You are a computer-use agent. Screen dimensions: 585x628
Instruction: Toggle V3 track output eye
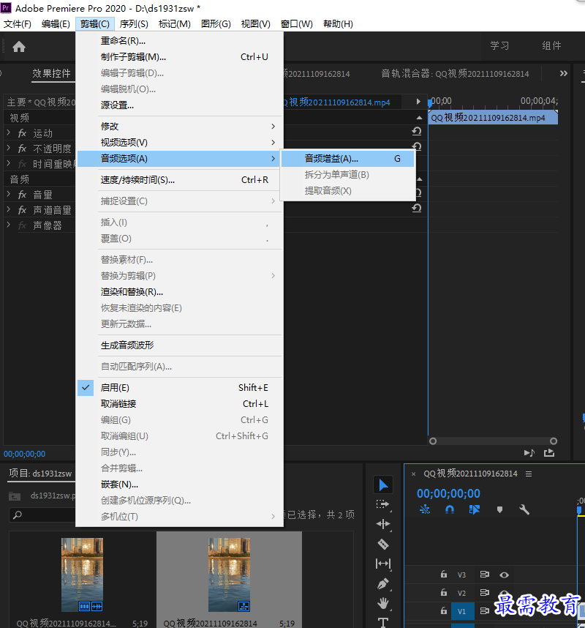point(504,575)
